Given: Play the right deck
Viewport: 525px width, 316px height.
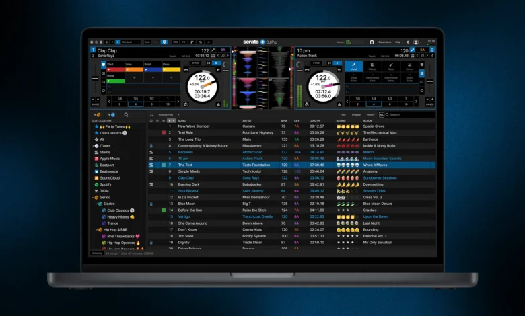Looking at the screenshot, I should tap(337, 63).
